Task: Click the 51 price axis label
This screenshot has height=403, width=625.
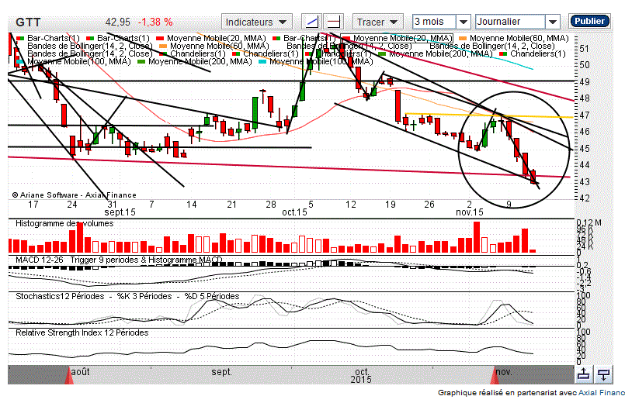Action: (584, 49)
